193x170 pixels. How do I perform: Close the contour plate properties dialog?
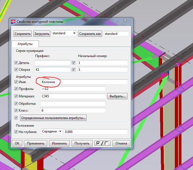coord(125,20)
